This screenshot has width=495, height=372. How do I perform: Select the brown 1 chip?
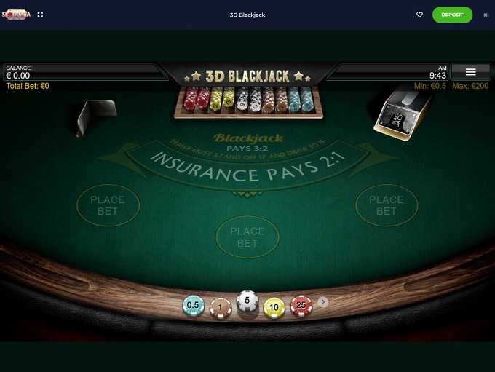coord(221,308)
